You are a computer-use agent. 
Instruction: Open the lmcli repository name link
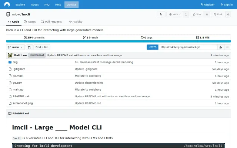pos(26,14)
